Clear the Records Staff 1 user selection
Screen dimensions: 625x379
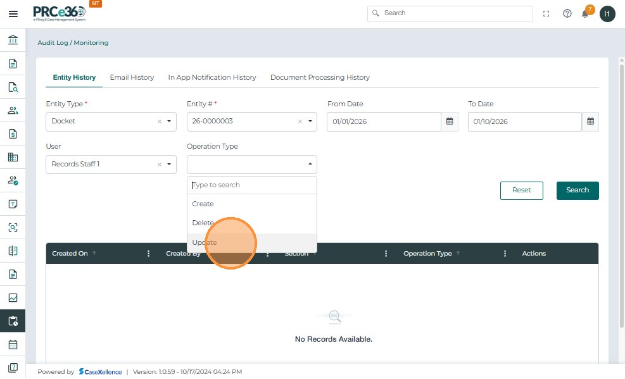tap(160, 165)
